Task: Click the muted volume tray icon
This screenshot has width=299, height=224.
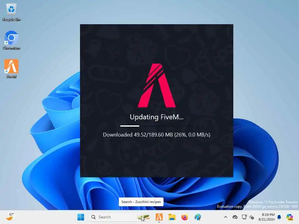Action: pos(251,217)
